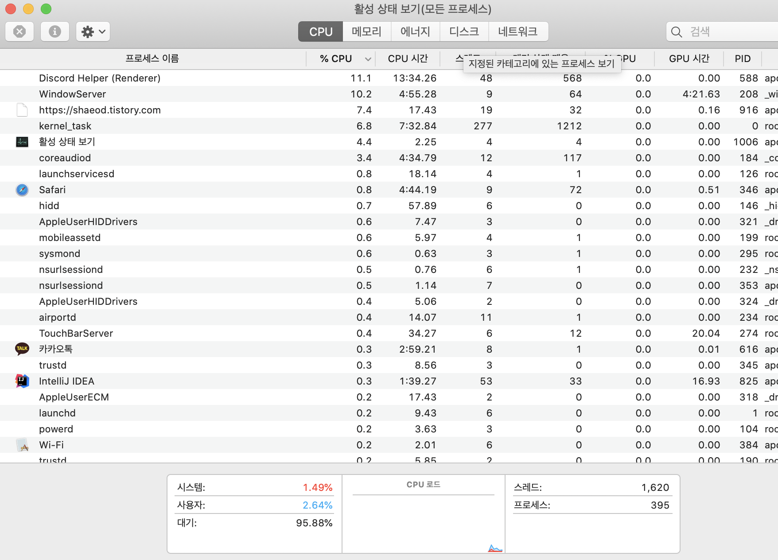Screen dimensions: 778x560
Task: Click CPU time 13:34.26 for Discord Helper
Action: pyautogui.click(x=415, y=78)
